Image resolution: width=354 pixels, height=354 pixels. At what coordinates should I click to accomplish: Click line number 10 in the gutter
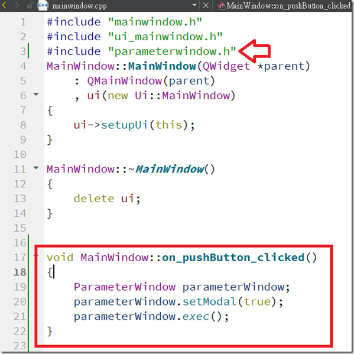click(20, 155)
